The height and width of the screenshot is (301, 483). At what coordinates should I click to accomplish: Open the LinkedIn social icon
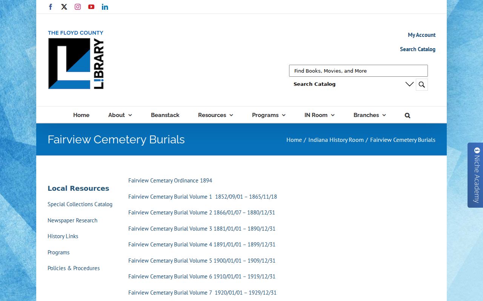click(x=105, y=7)
